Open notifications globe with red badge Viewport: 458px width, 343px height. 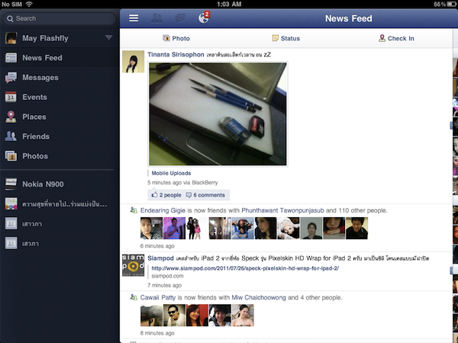click(203, 18)
